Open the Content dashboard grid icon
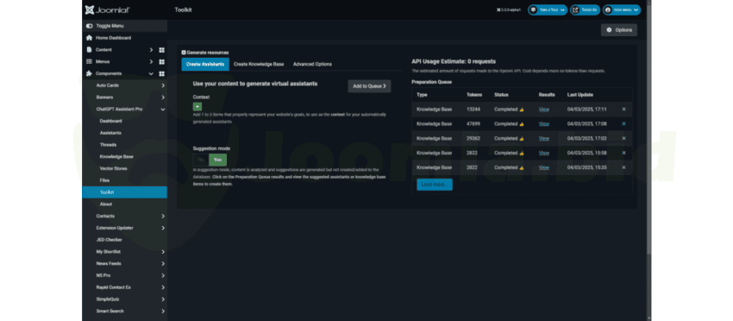Screen dimensions: 733x321 (x=162, y=49)
